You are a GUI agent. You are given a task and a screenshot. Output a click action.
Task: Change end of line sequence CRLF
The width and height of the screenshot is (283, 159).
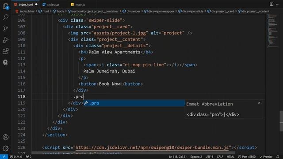[x=220, y=157]
